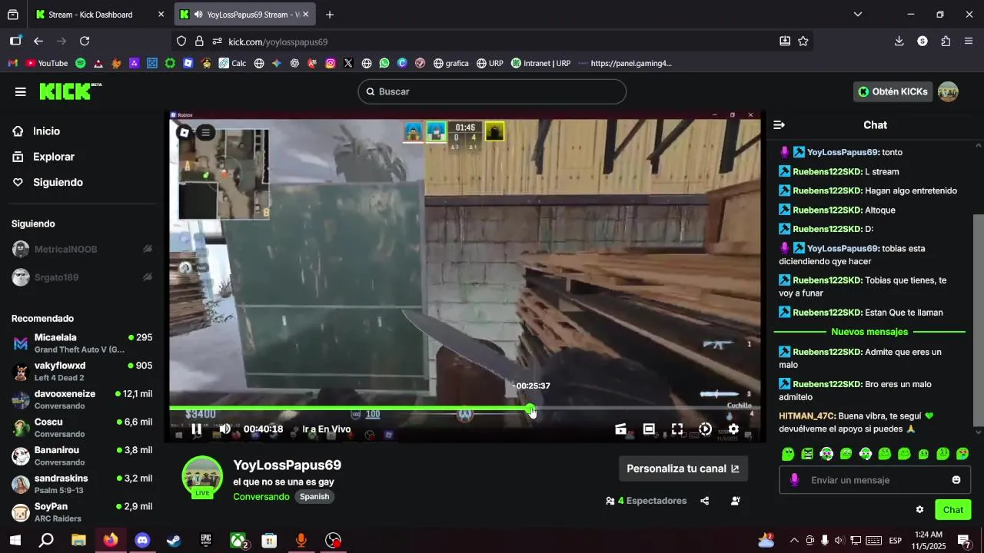The width and height of the screenshot is (984, 553).
Task: Mute the stream volume speaker icon
Action: click(224, 429)
